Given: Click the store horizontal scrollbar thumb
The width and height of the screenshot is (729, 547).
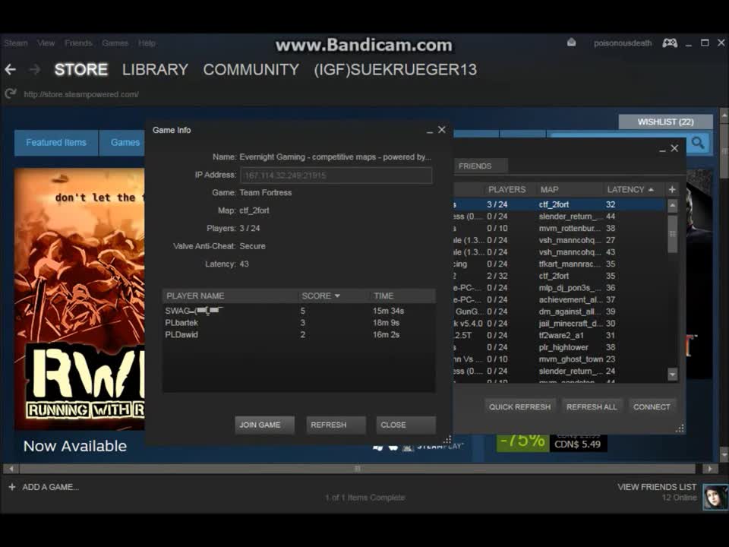Looking at the screenshot, I should click(357, 469).
